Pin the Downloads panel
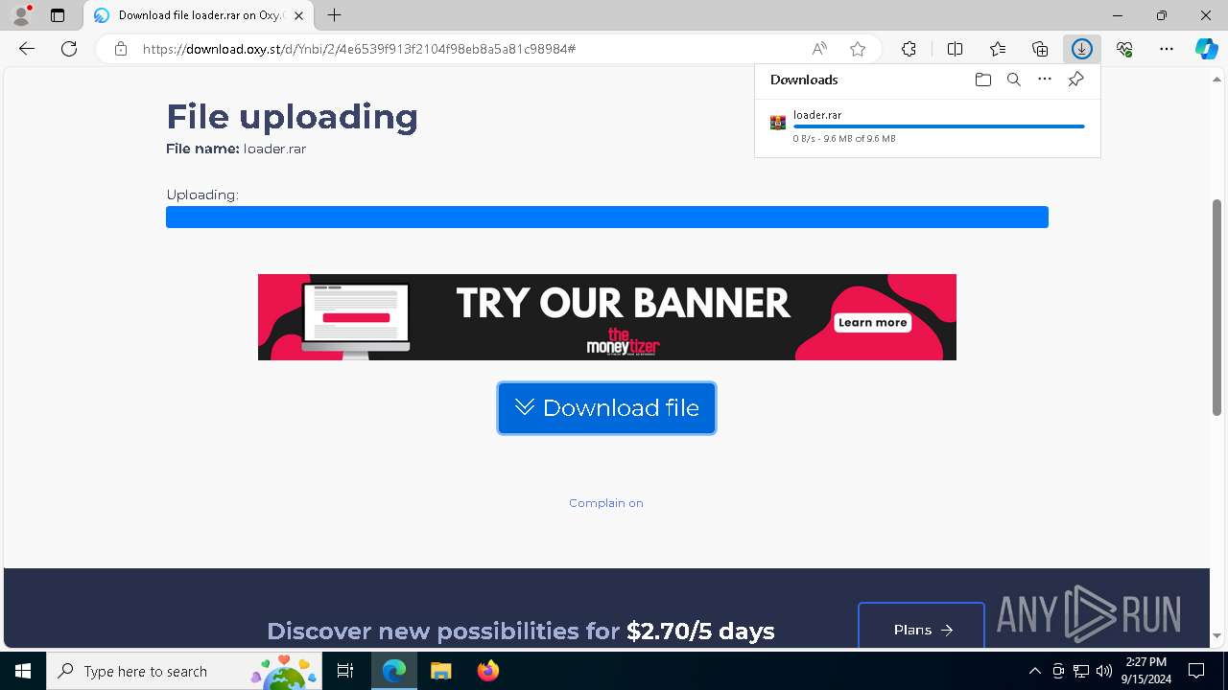 point(1075,80)
